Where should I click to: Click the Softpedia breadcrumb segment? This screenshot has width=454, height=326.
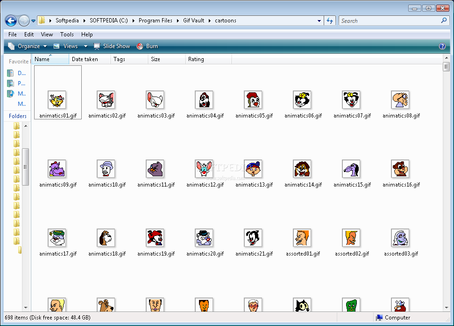(67, 21)
